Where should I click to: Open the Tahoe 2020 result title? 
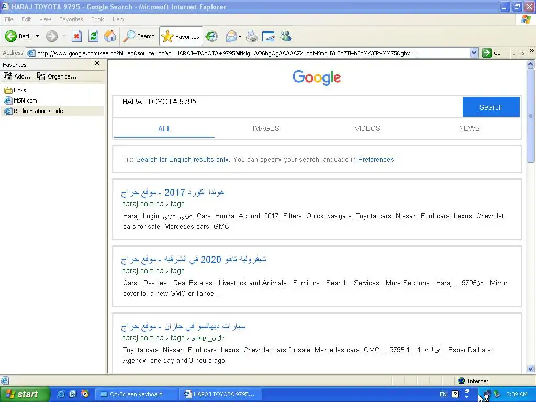(194, 260)
